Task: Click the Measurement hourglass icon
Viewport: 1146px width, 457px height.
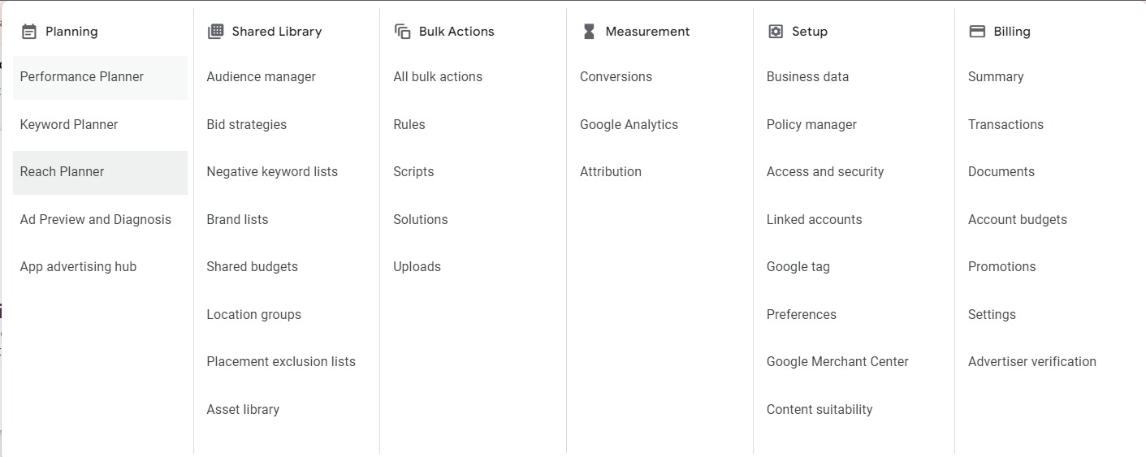Action: [589, 32]
